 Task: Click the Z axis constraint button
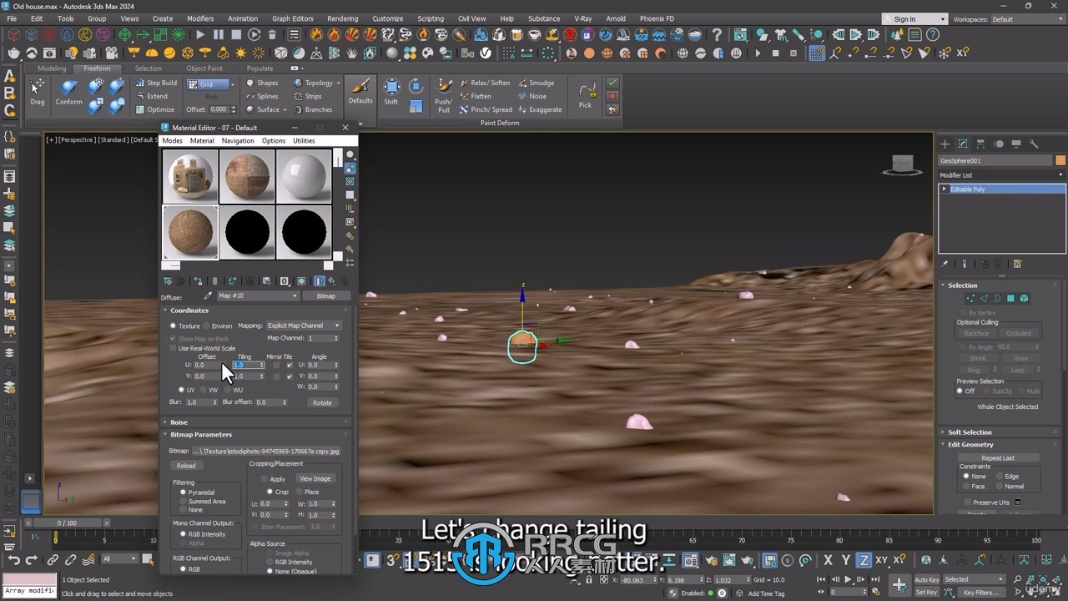tap(864, 560)
